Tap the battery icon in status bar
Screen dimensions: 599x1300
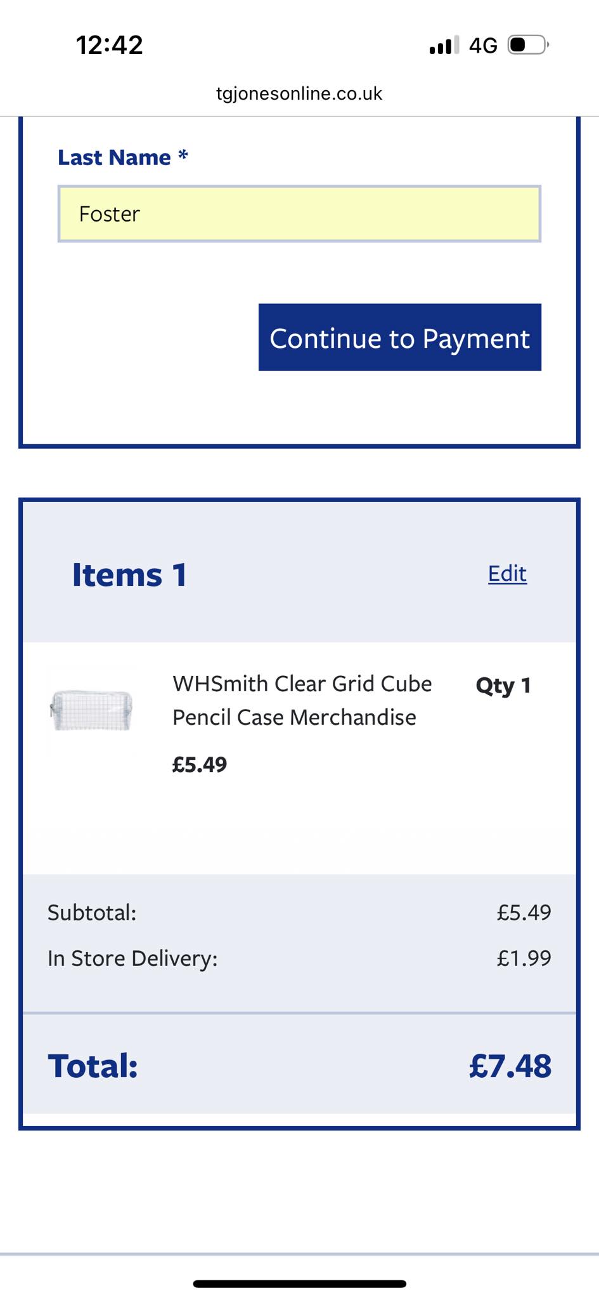coord(529,45)
